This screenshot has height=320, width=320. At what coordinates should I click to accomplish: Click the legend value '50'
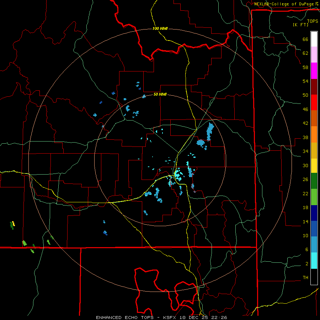coord(305,95)
